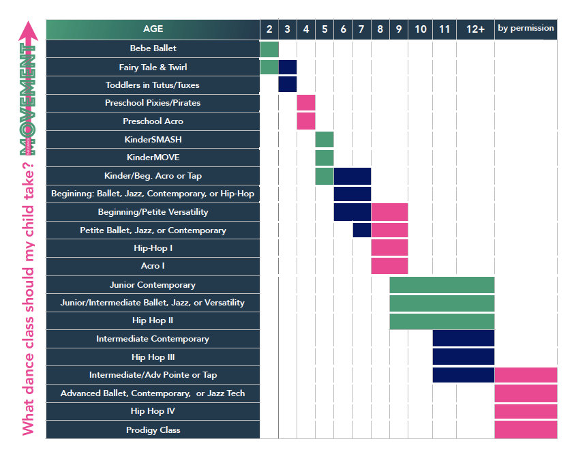The height and width of the screenshot is (450, 572).
Task: Click the by permission column header
Action: 526,29
